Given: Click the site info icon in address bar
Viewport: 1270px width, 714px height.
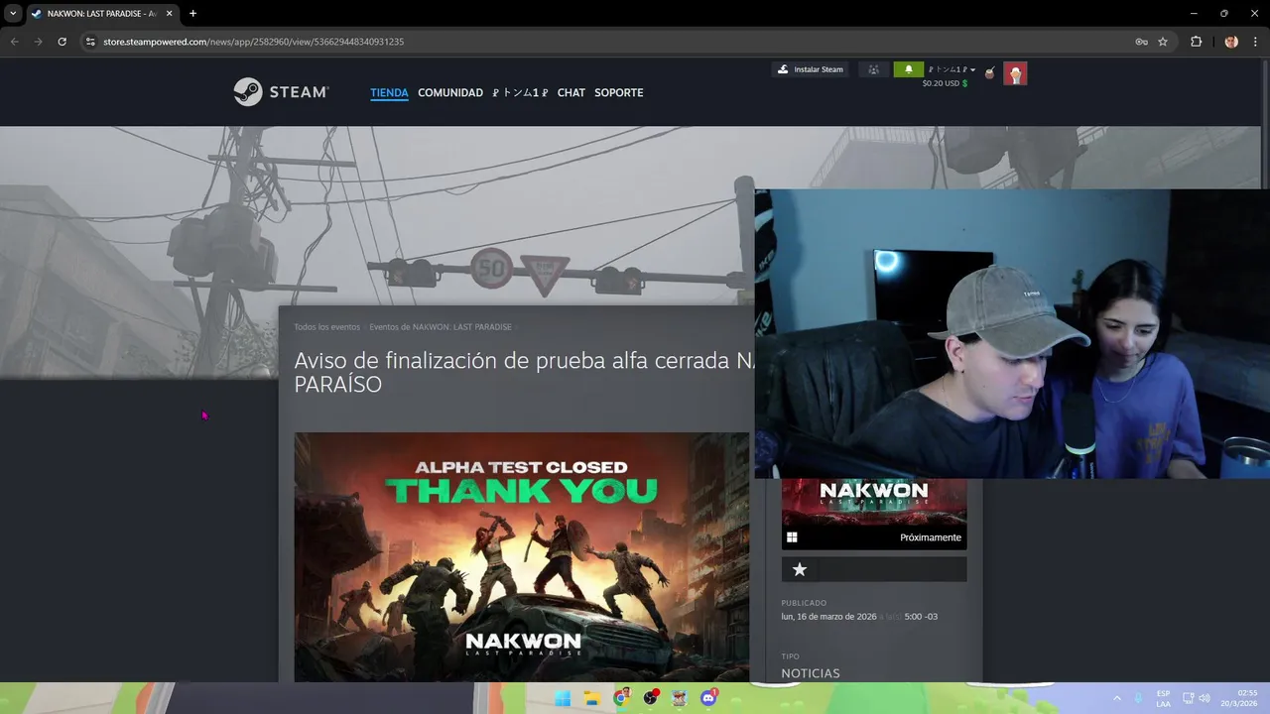Looking at the screenshot, I should pos(90,42).
